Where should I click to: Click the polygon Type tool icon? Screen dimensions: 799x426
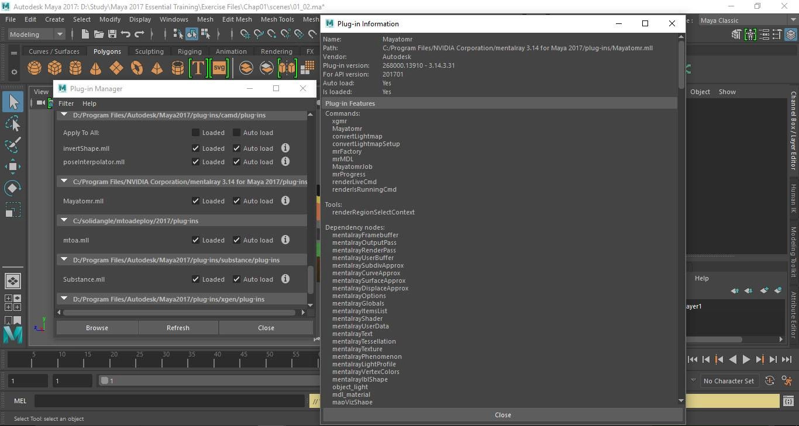coord(198,68)
